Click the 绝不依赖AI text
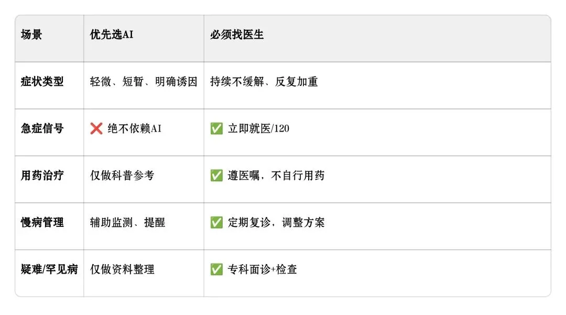Screen dimensions: 566x315 point(134,128)
